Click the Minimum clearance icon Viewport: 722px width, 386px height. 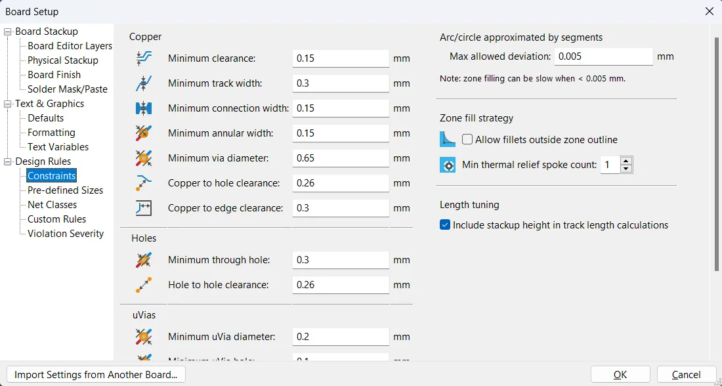click(x=144, y=58)
